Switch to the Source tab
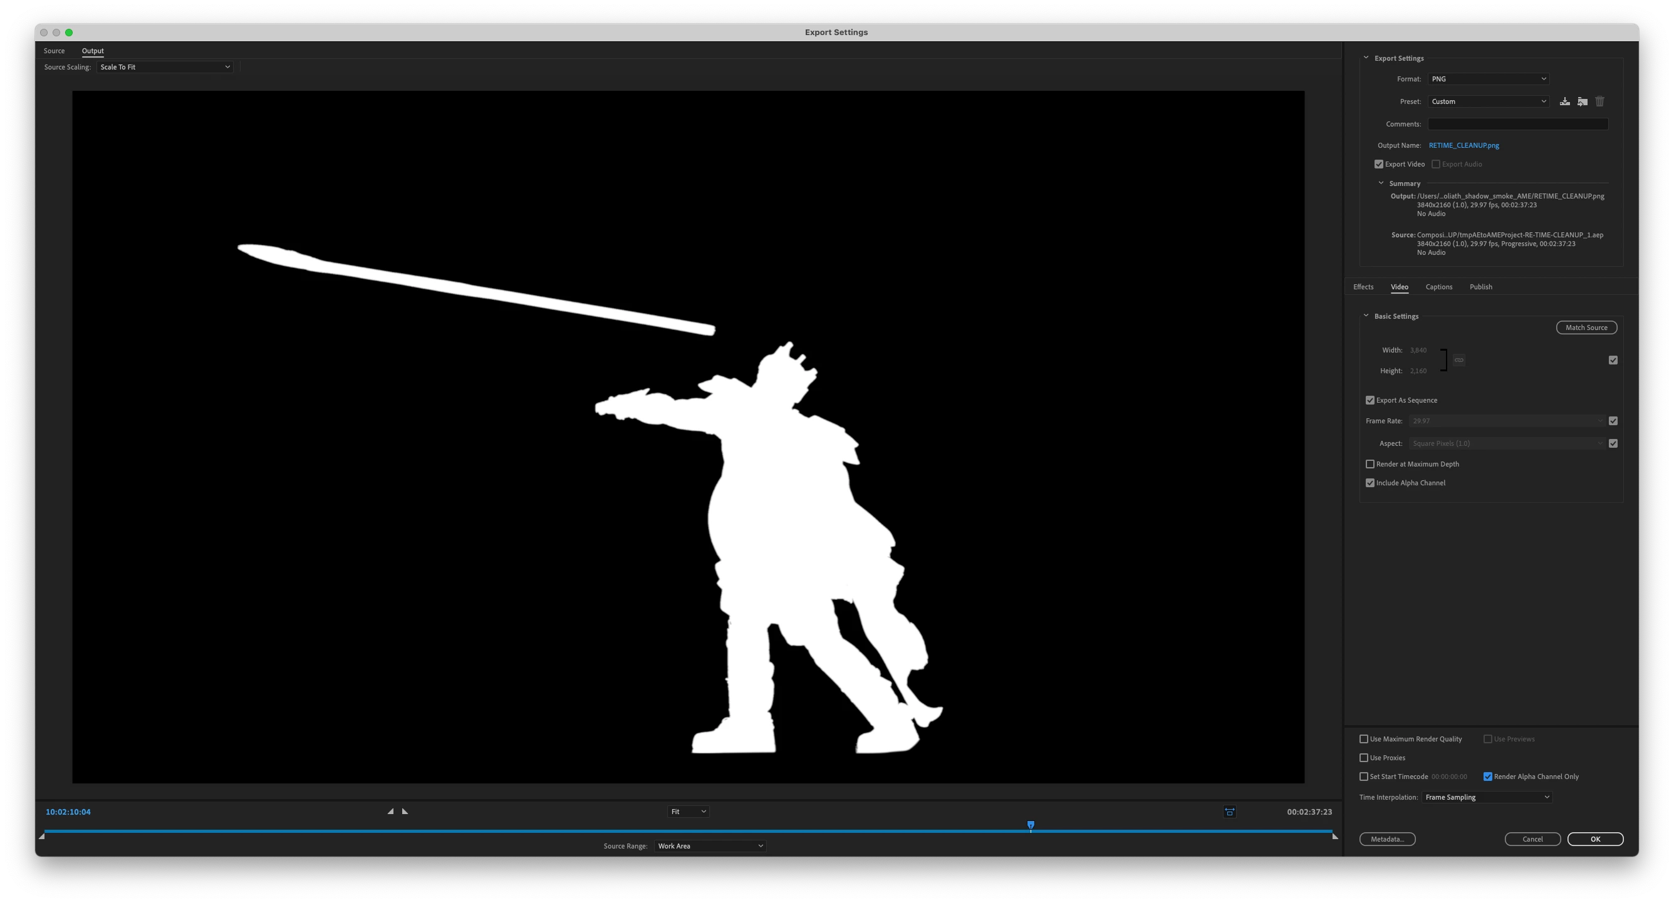The width and height of the screenshot is (1674, 903). click(x=54, y=51)
